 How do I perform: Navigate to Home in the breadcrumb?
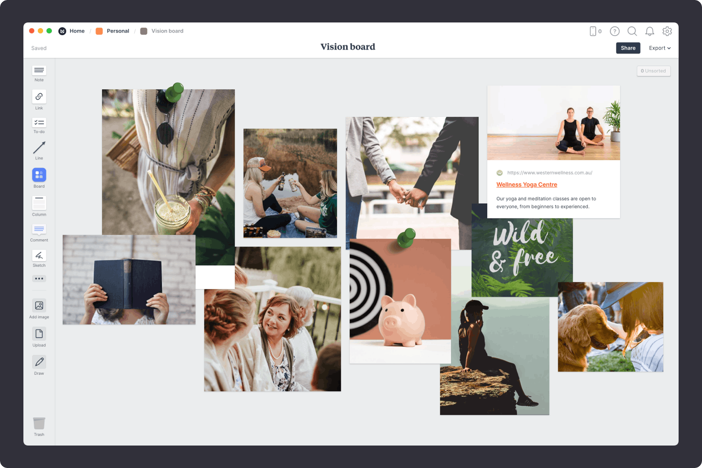77,31
